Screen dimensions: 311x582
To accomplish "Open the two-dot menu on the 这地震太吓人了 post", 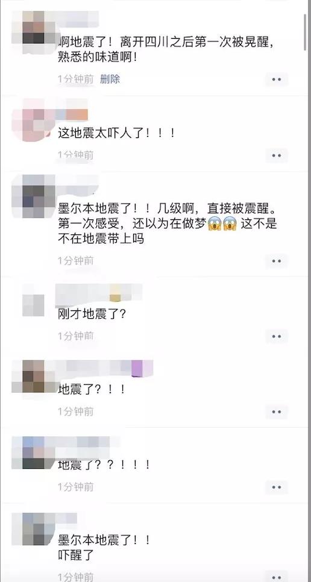I will (x=277, y=155).
